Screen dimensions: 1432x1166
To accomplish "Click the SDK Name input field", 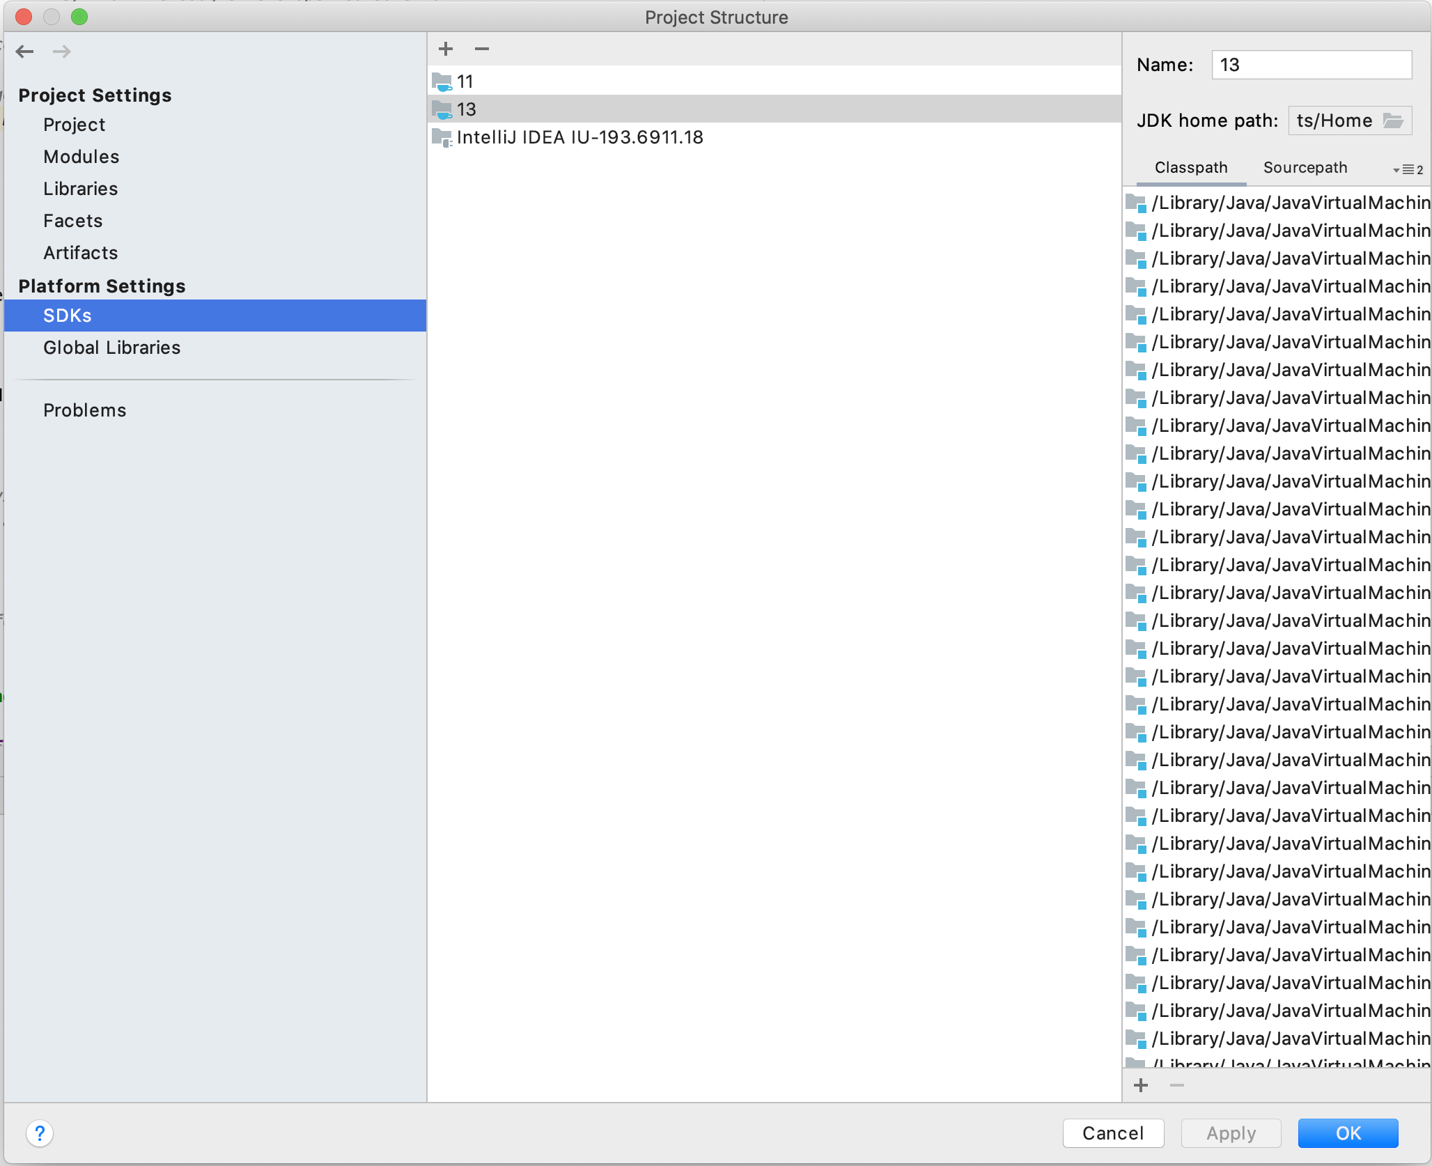I will point(1312,65).
